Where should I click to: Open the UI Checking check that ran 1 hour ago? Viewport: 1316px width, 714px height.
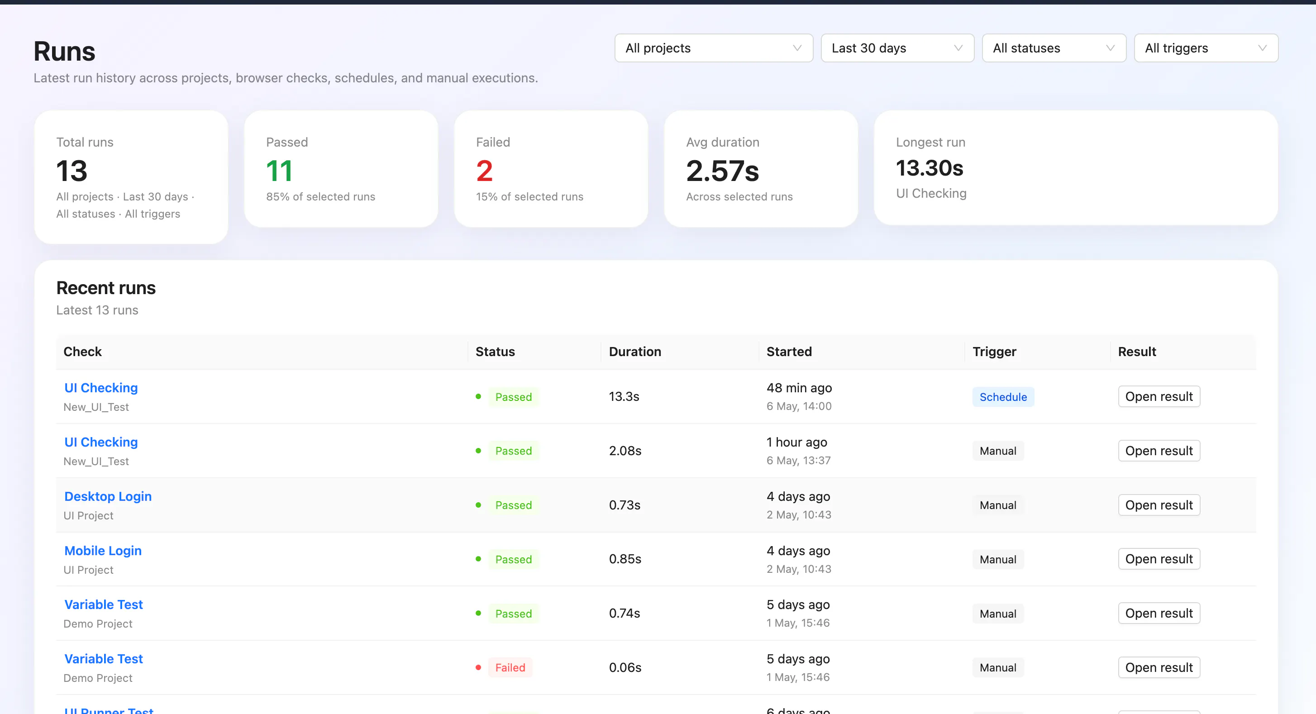coord(101,442)
